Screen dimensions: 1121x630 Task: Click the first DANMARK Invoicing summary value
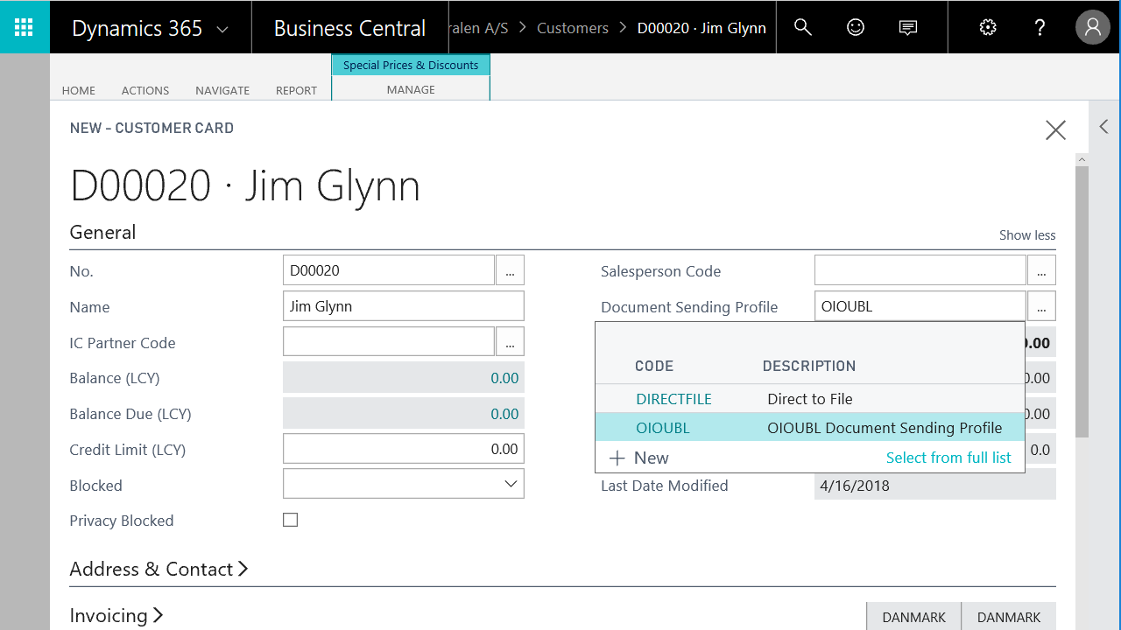pos(914,616)
